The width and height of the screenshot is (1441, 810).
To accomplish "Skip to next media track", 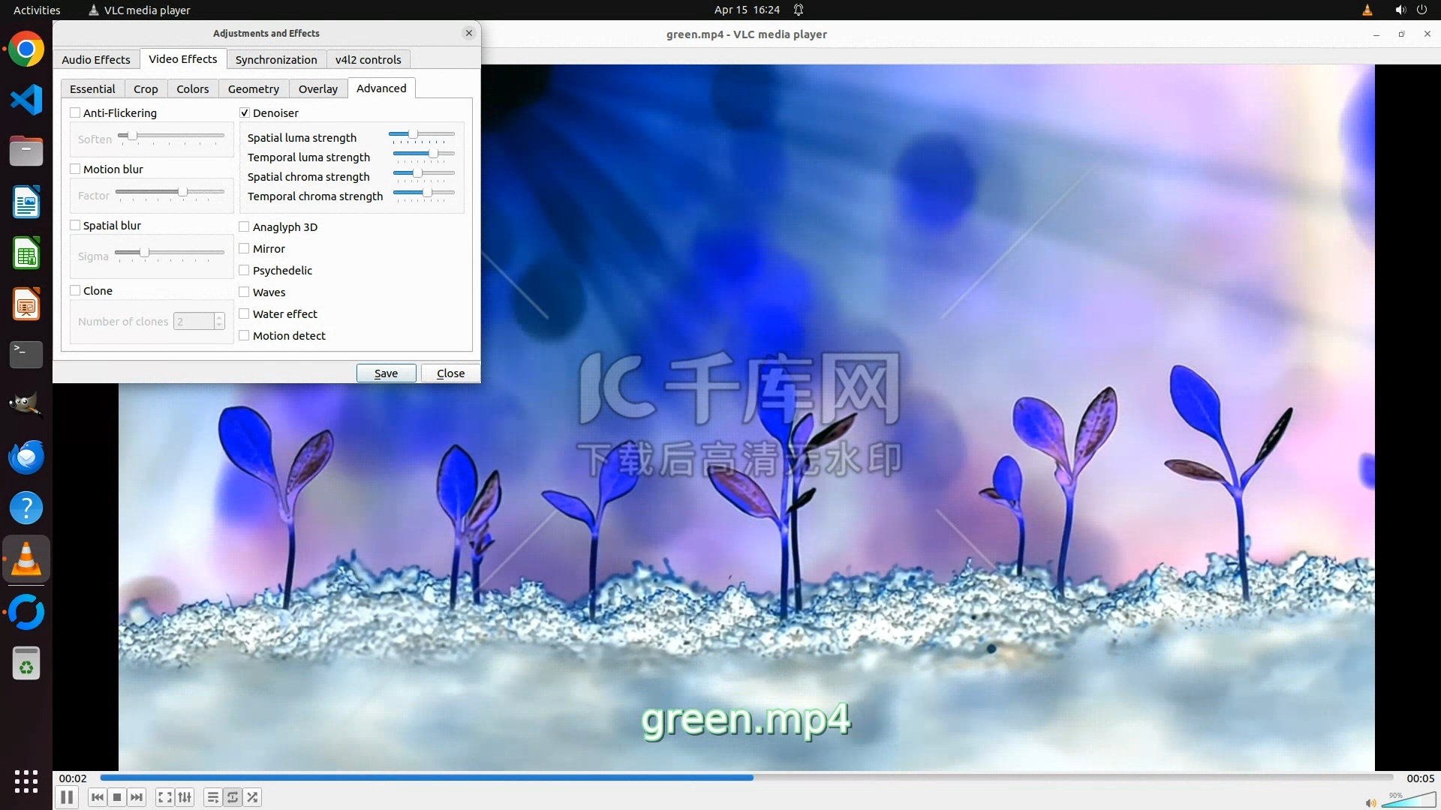I will click(x=137, y=797).
